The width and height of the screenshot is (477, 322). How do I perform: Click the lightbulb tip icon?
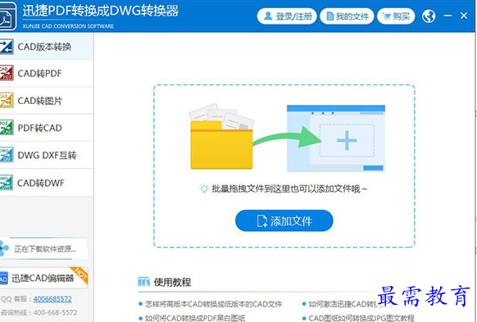click(203, 188)
